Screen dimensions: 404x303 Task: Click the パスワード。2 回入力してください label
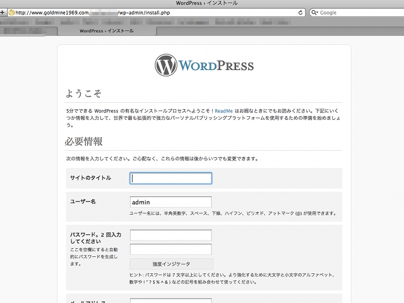point(95,238)
